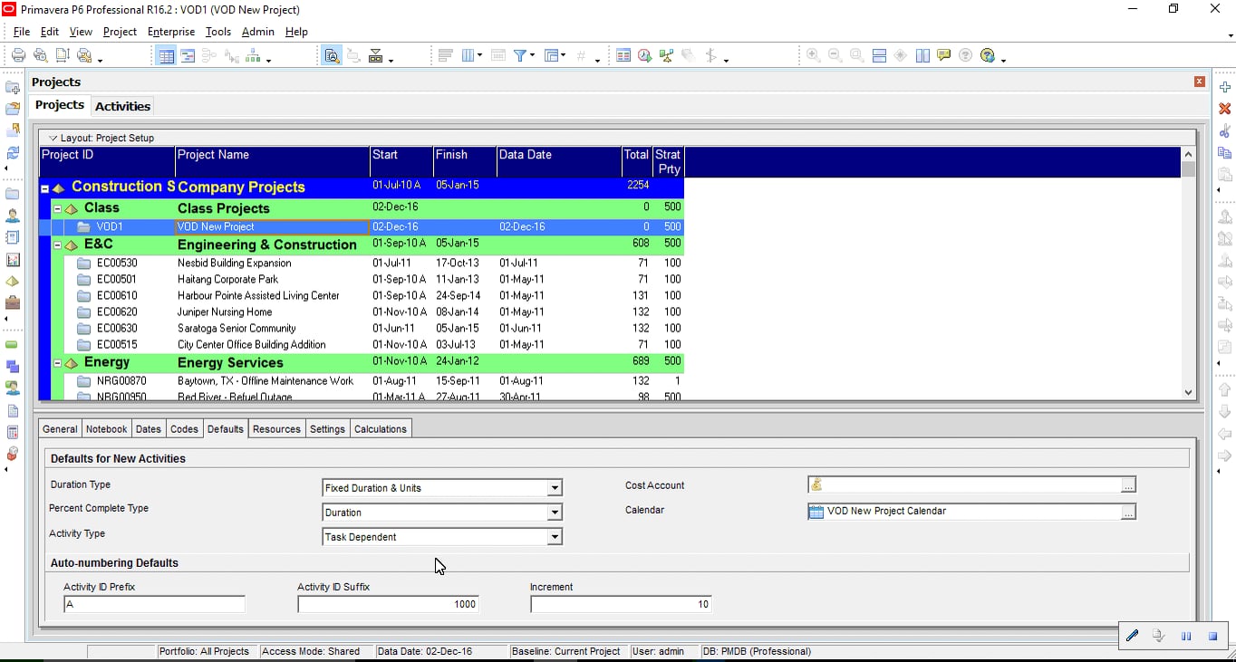Switch to the Activity Table view icon
Screen dimensions: 1236x662
point(166,56)
